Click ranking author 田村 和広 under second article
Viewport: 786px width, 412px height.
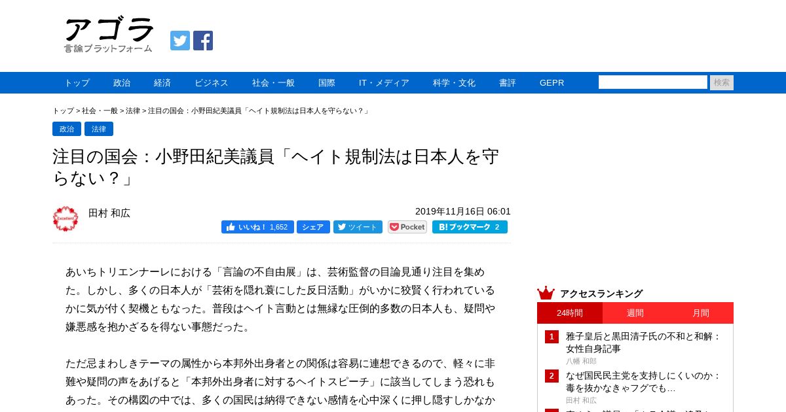click(x=581, y=400)
